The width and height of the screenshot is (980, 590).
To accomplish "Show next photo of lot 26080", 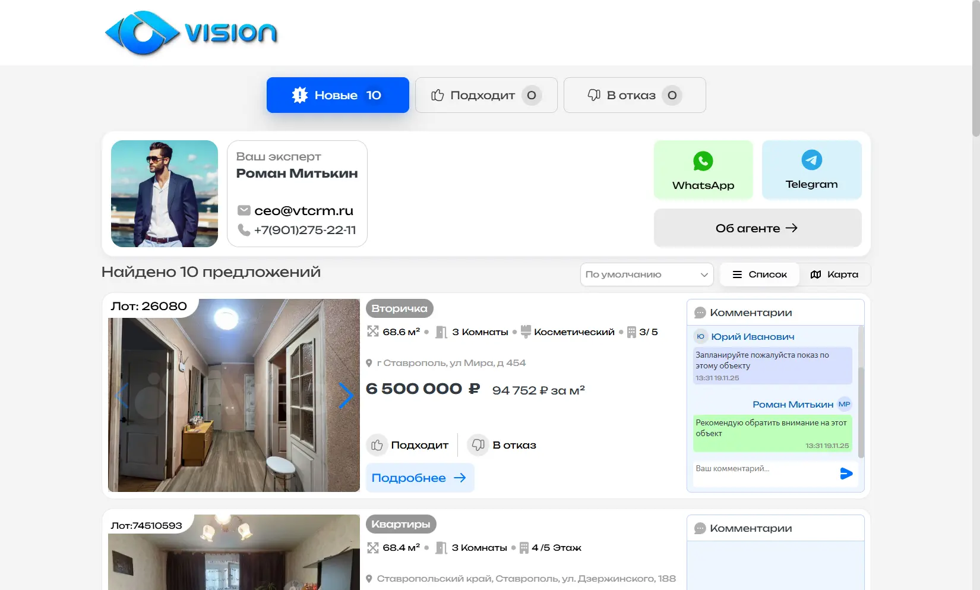I will pos(346,396).
